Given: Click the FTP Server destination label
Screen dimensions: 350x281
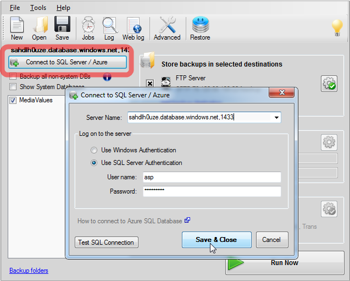Looking at the screenshot, I should 191,78.
